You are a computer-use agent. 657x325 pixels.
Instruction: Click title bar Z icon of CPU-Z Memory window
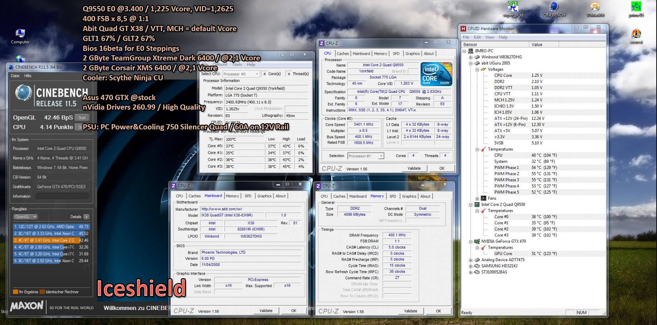pos(318,186)
